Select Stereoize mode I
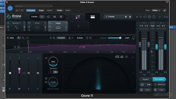176x99 pixels. pos(51,72)
